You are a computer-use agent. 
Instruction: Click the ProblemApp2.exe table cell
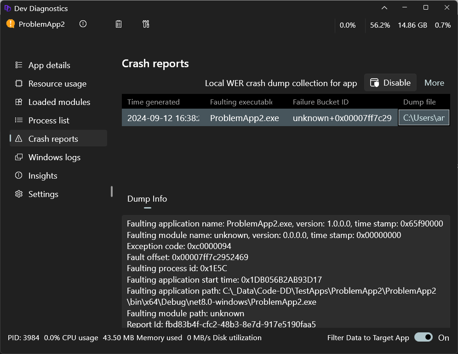(245, 118)
